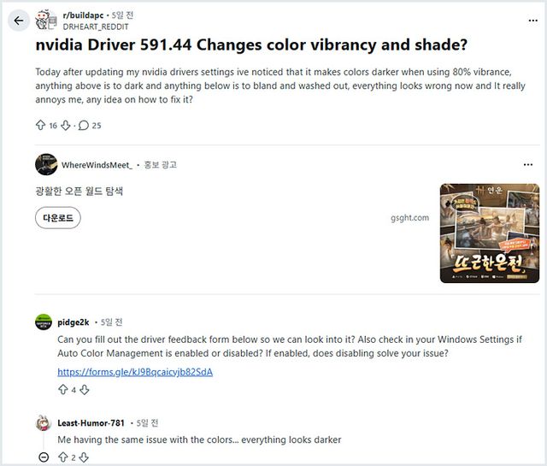Screen dimensions: 547x466
Task: Collapse the Least-Humor-781 comment thread
Action: pyautogui.click(x=44, y=457)
